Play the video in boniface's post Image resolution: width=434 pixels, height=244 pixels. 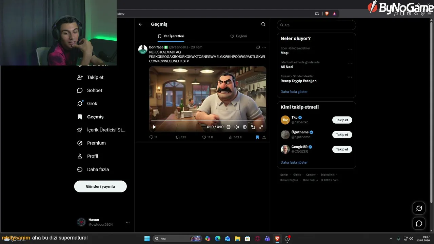[x=154, y=127]
